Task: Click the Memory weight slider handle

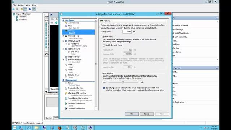Action: click(123, 82)
